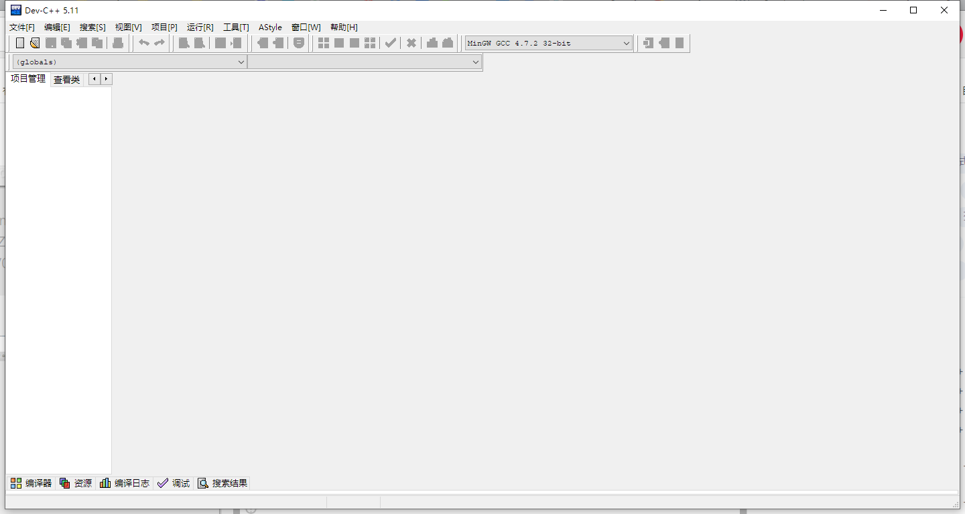Open the 编辑[E] menu
The image size is (965, 514).
click(57, 27)
